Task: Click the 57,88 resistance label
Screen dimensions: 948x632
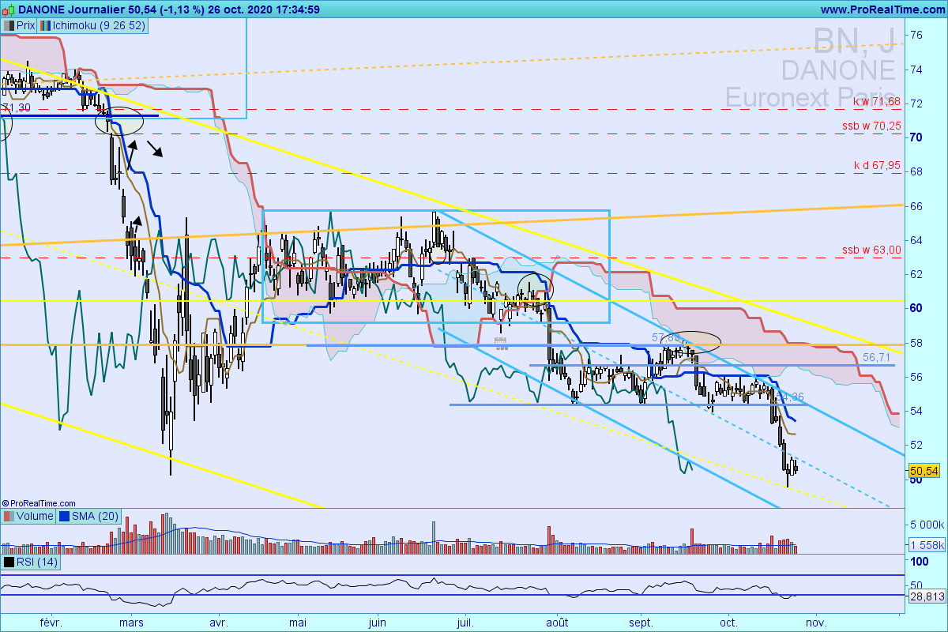Action: click(666, 337)
